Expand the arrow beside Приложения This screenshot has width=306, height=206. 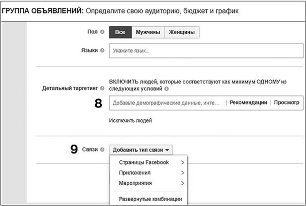pyautogui.click(x=183, y=173)
